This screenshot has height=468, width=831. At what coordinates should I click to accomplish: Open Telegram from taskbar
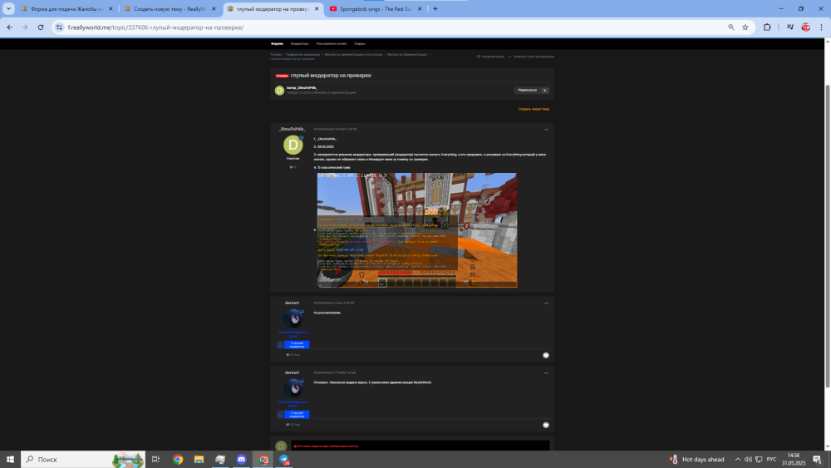click(284, 459)
